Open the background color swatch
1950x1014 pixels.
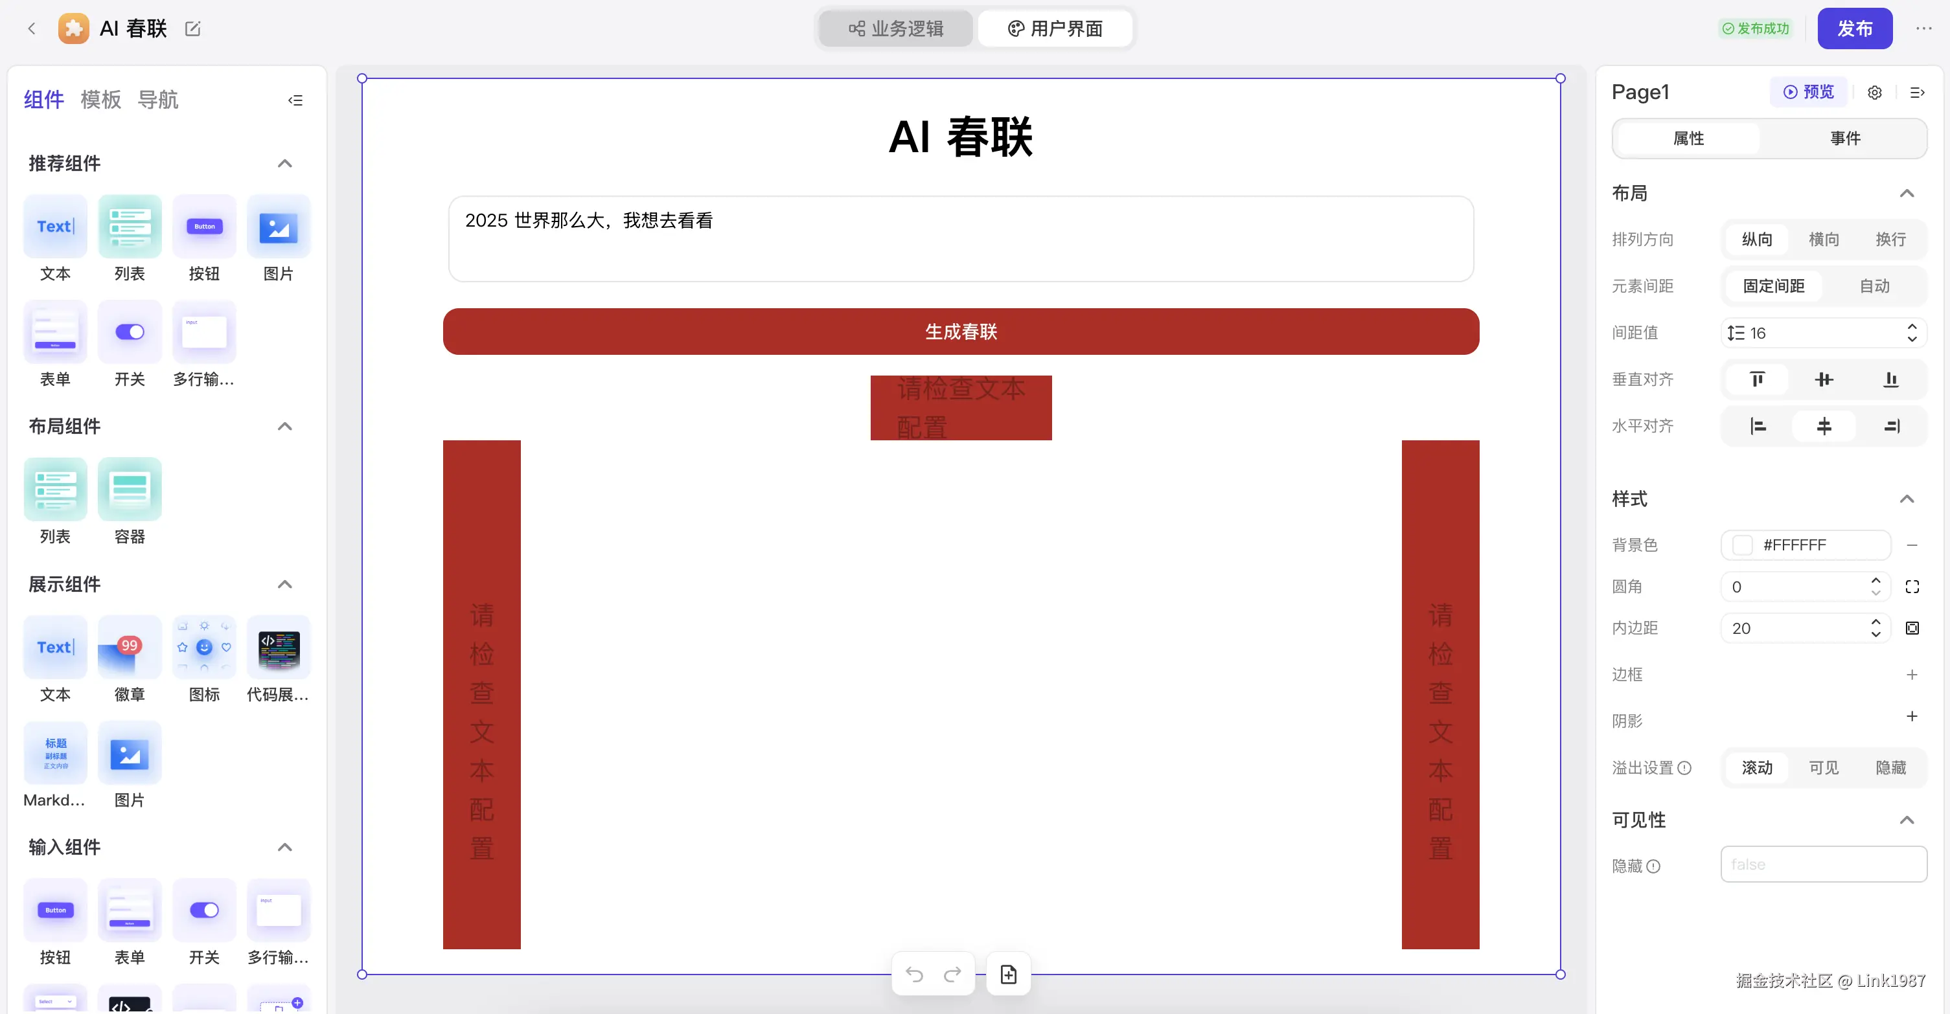pyautogui.click(x=1742, y=545)
